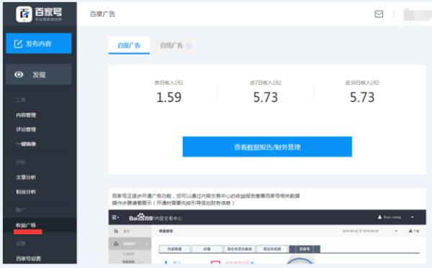Viewport: 432px width, 268px height.
Task: Go to 评论管理 in the sidebar
Action: coord(26,129)
